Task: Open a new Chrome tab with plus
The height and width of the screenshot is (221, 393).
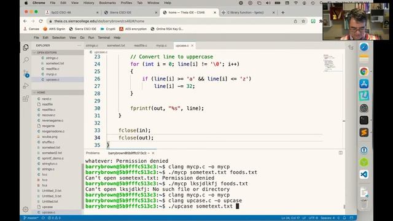Action: (282, 12)
